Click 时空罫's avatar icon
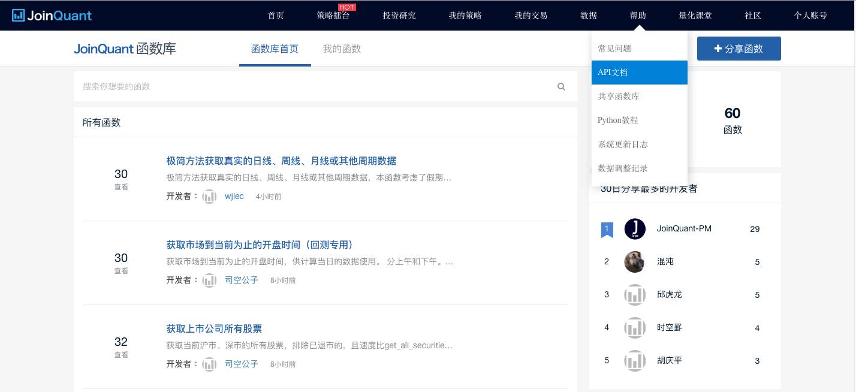 coord(635,328)
